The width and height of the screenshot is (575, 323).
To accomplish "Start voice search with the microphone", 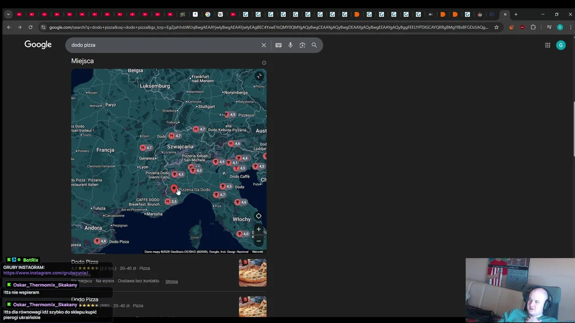I will 290,45.
